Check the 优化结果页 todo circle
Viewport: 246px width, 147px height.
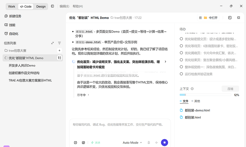coord(181,60)
